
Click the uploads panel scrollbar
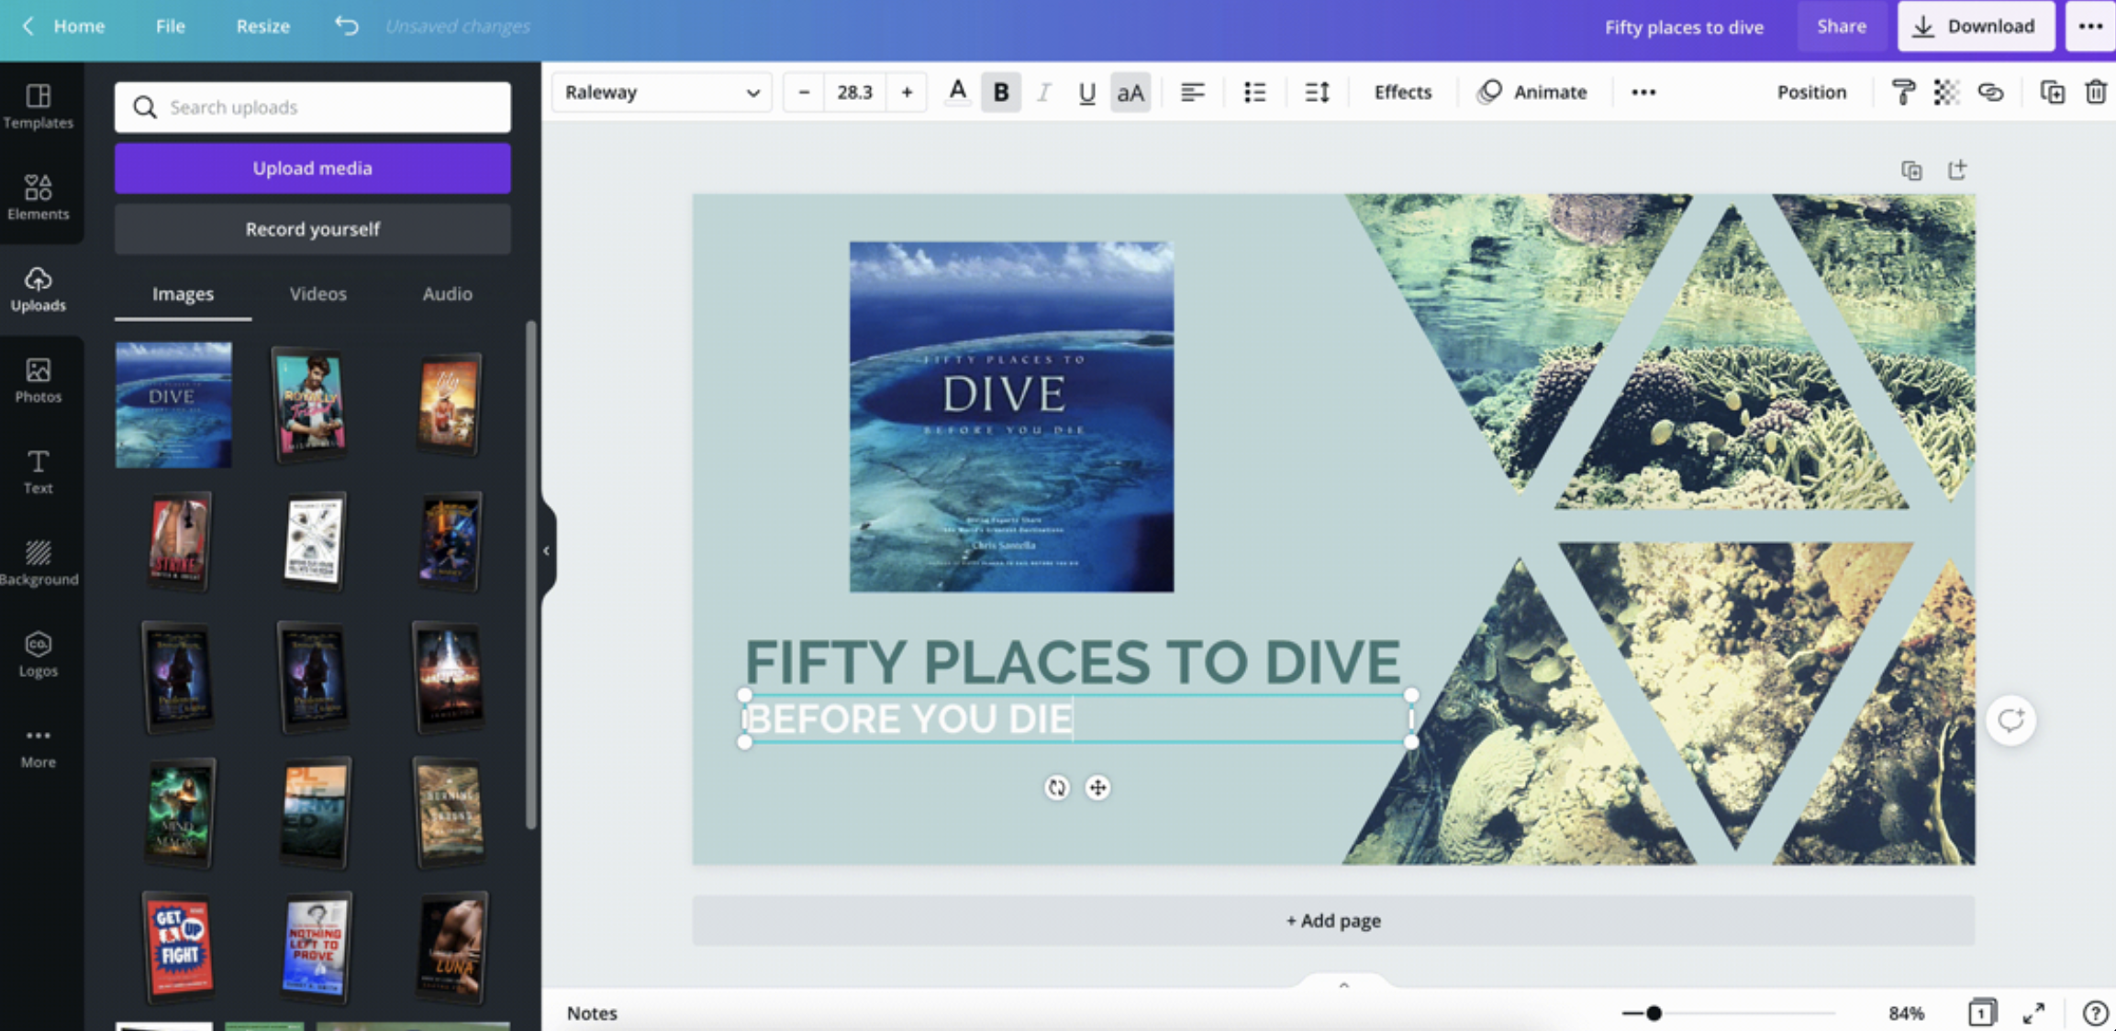[530, 575]
